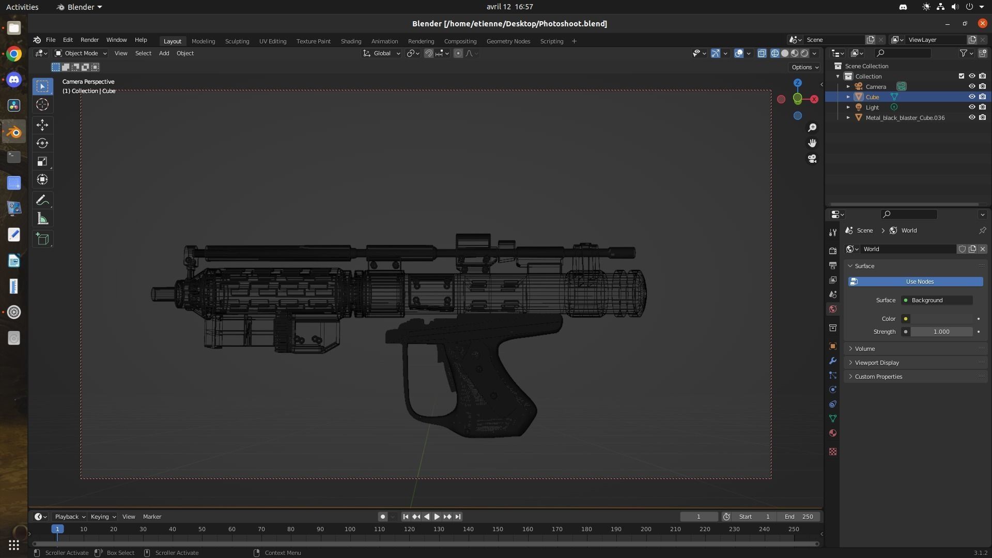Disable camera render visibility for Metal_black_blaster_Cube.036
The image size is (992, 558).
[x=983, y=117]
